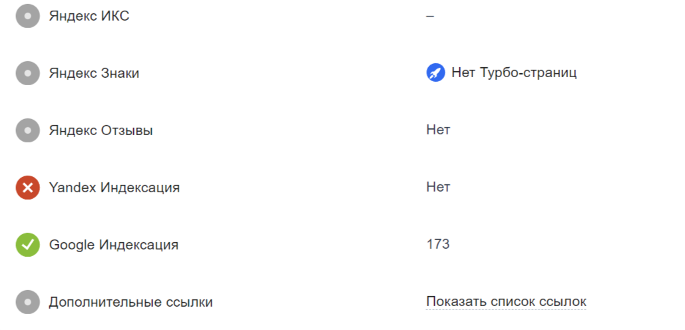Click the Нет value for Yandex Индексация
Screen dimensions: 685x330
(x=438, y=187)
